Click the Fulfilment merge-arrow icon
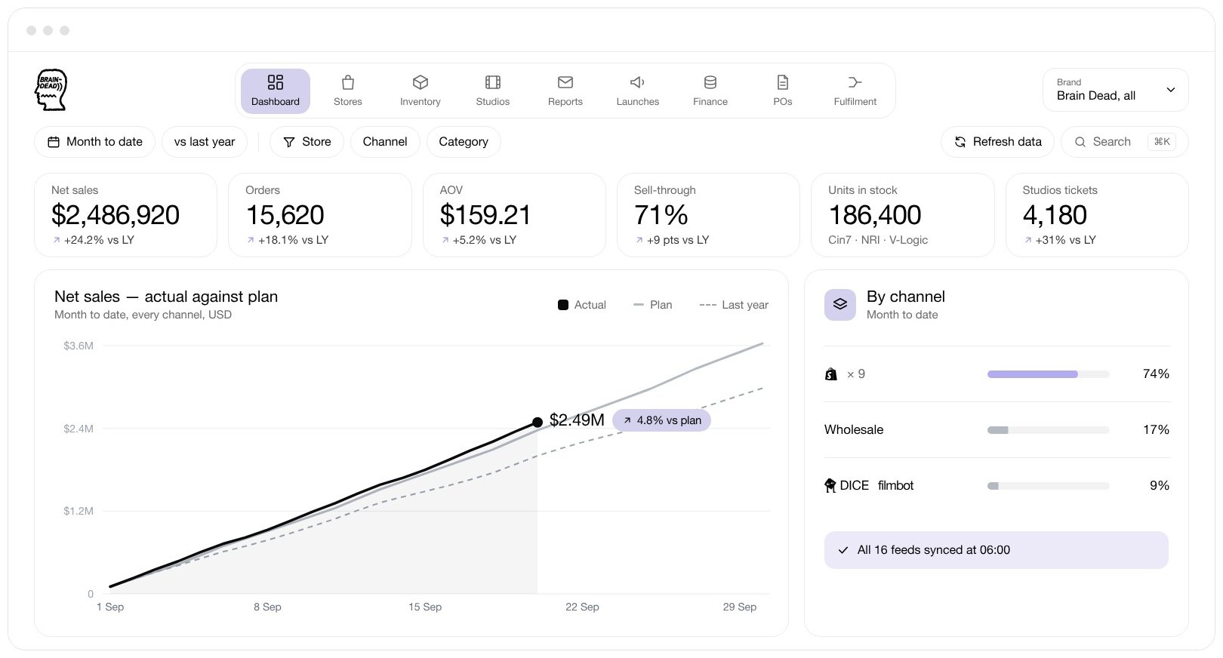This screenshot has width=1223, height=658. [x=855, y=82]
